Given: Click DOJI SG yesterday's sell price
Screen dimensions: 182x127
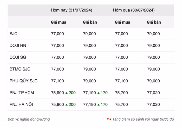Looking at the screenshot, I should [153, 57].
